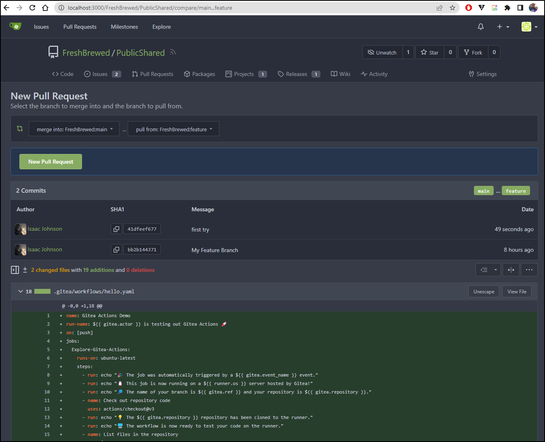545x442 pixels.
Task: Click Explore in the top navbar
Action: pos(162,27)
